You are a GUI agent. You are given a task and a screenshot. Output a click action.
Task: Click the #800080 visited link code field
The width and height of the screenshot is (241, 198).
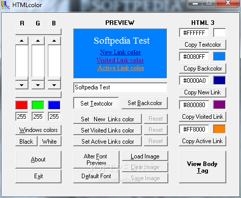click(194, 105)
